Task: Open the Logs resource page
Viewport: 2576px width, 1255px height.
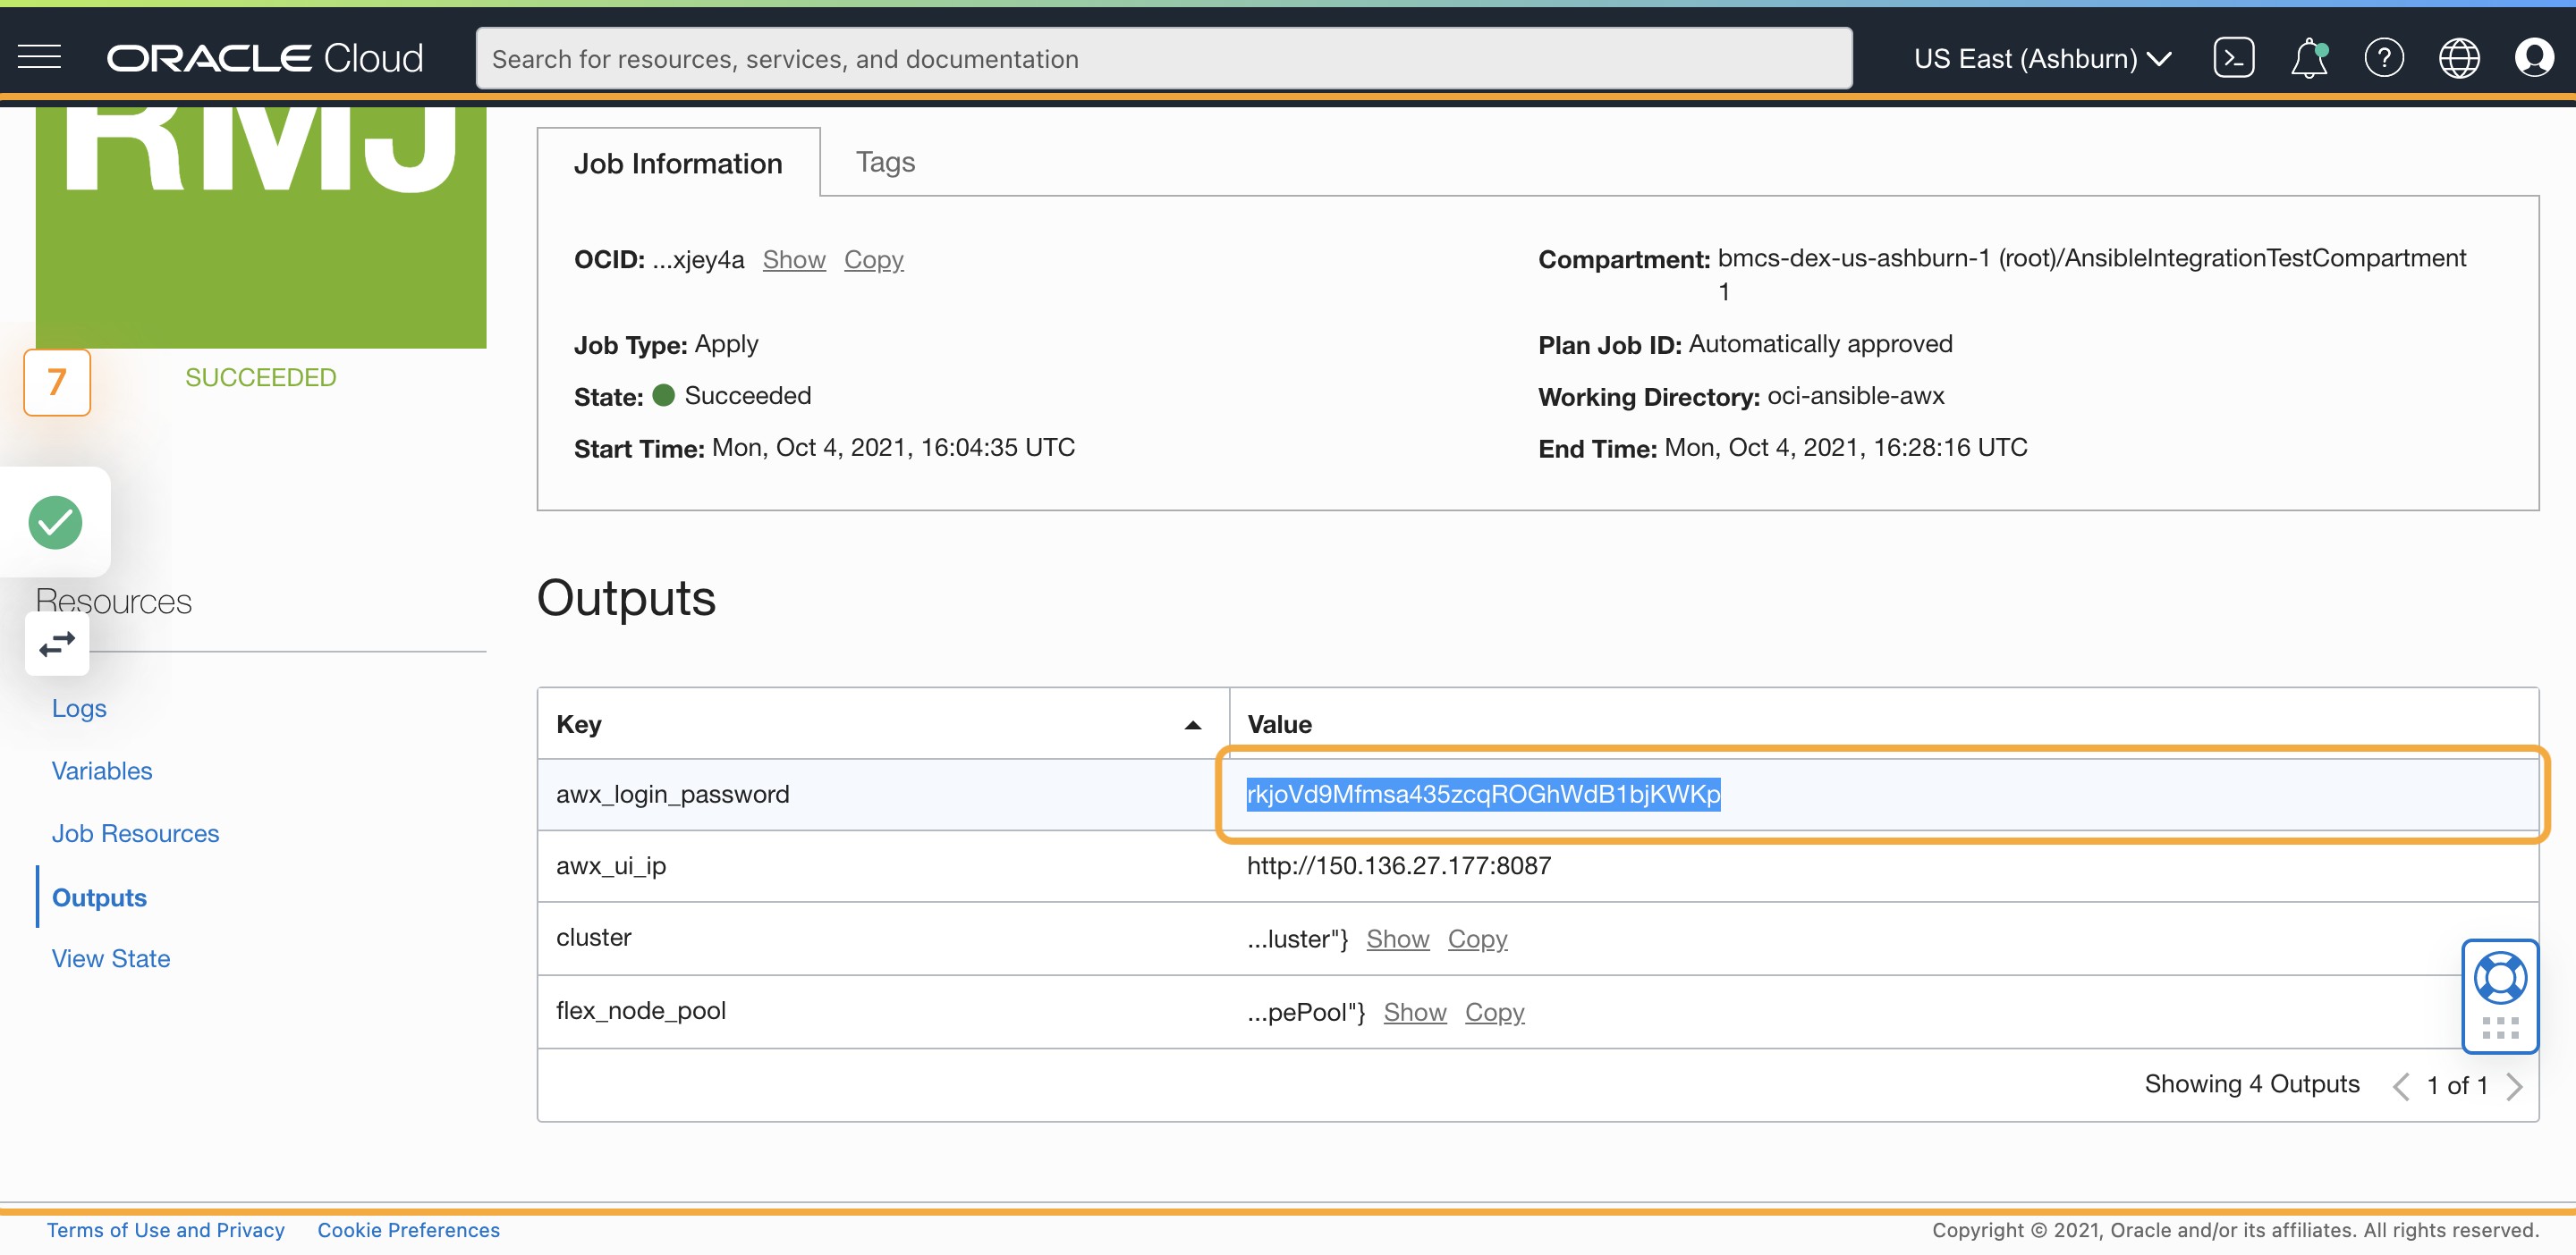Action: pyautogui.click(x=78, y=707)
